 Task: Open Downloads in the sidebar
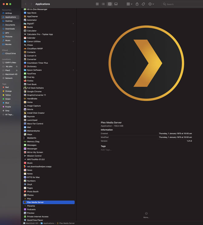10,29
